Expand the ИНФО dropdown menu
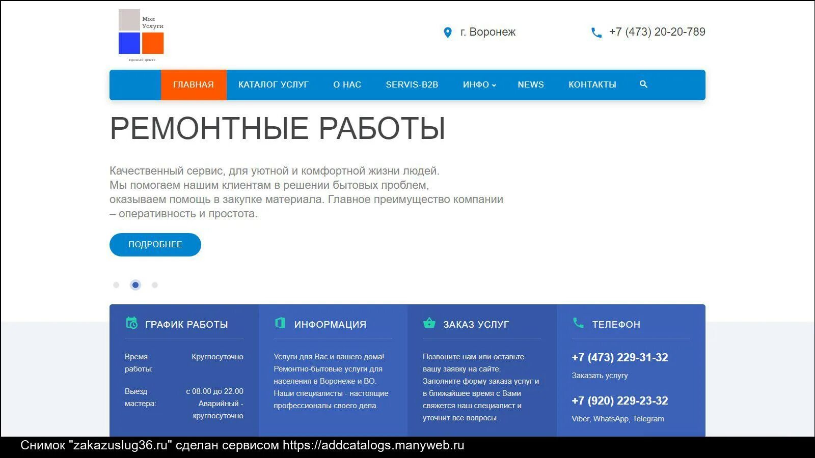Image resolution: width=815 pixels, height=458 pixels. pos(479,84)
